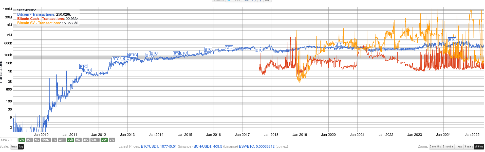
Task: Focus the coin search field
Action: (x=9, y=140)
